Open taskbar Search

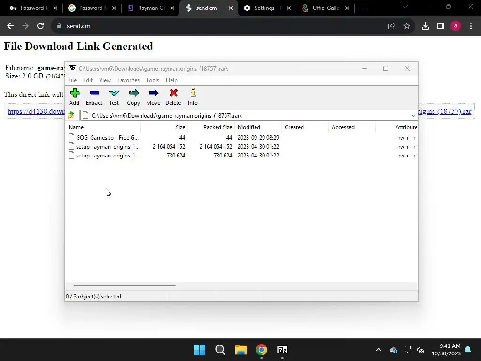(220, 350)
